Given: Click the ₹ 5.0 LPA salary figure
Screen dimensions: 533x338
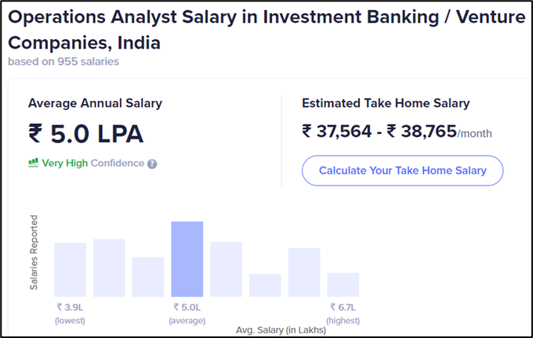Looking at the screenshot, I should point(85,134).
